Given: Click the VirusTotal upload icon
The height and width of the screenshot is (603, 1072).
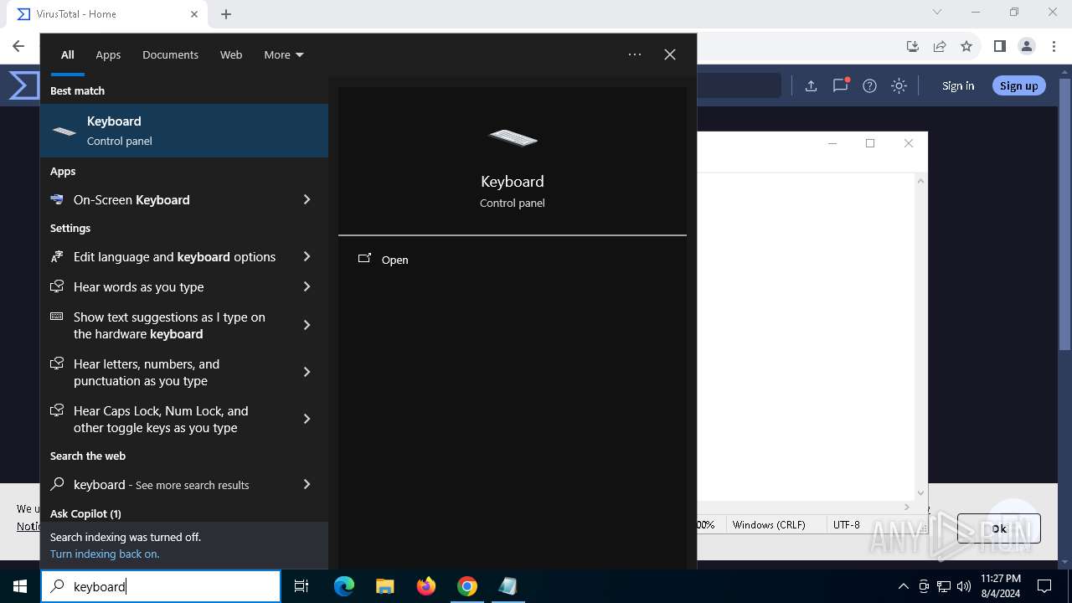Looking at the screenshot, I should point(811,85).
